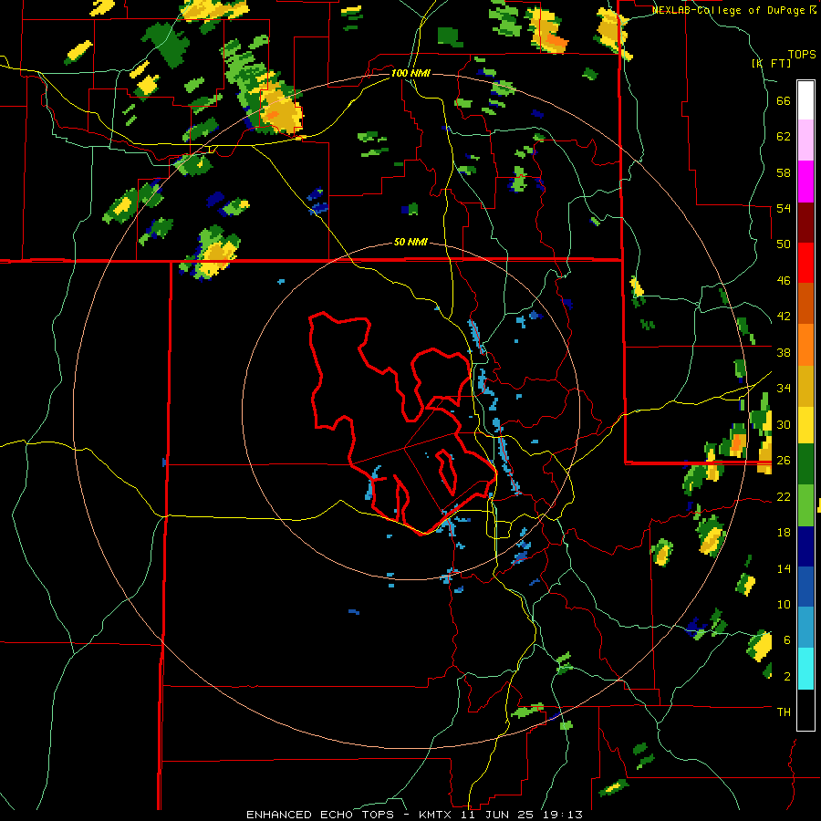Select the dark red legend swatch

point(805,223)
